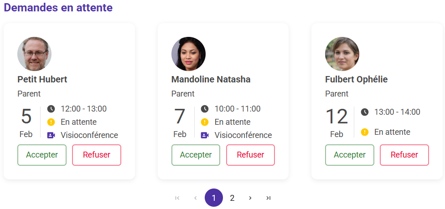Accept Petit Hubert's request
The image size is (445, 209).
click(42, 155)
